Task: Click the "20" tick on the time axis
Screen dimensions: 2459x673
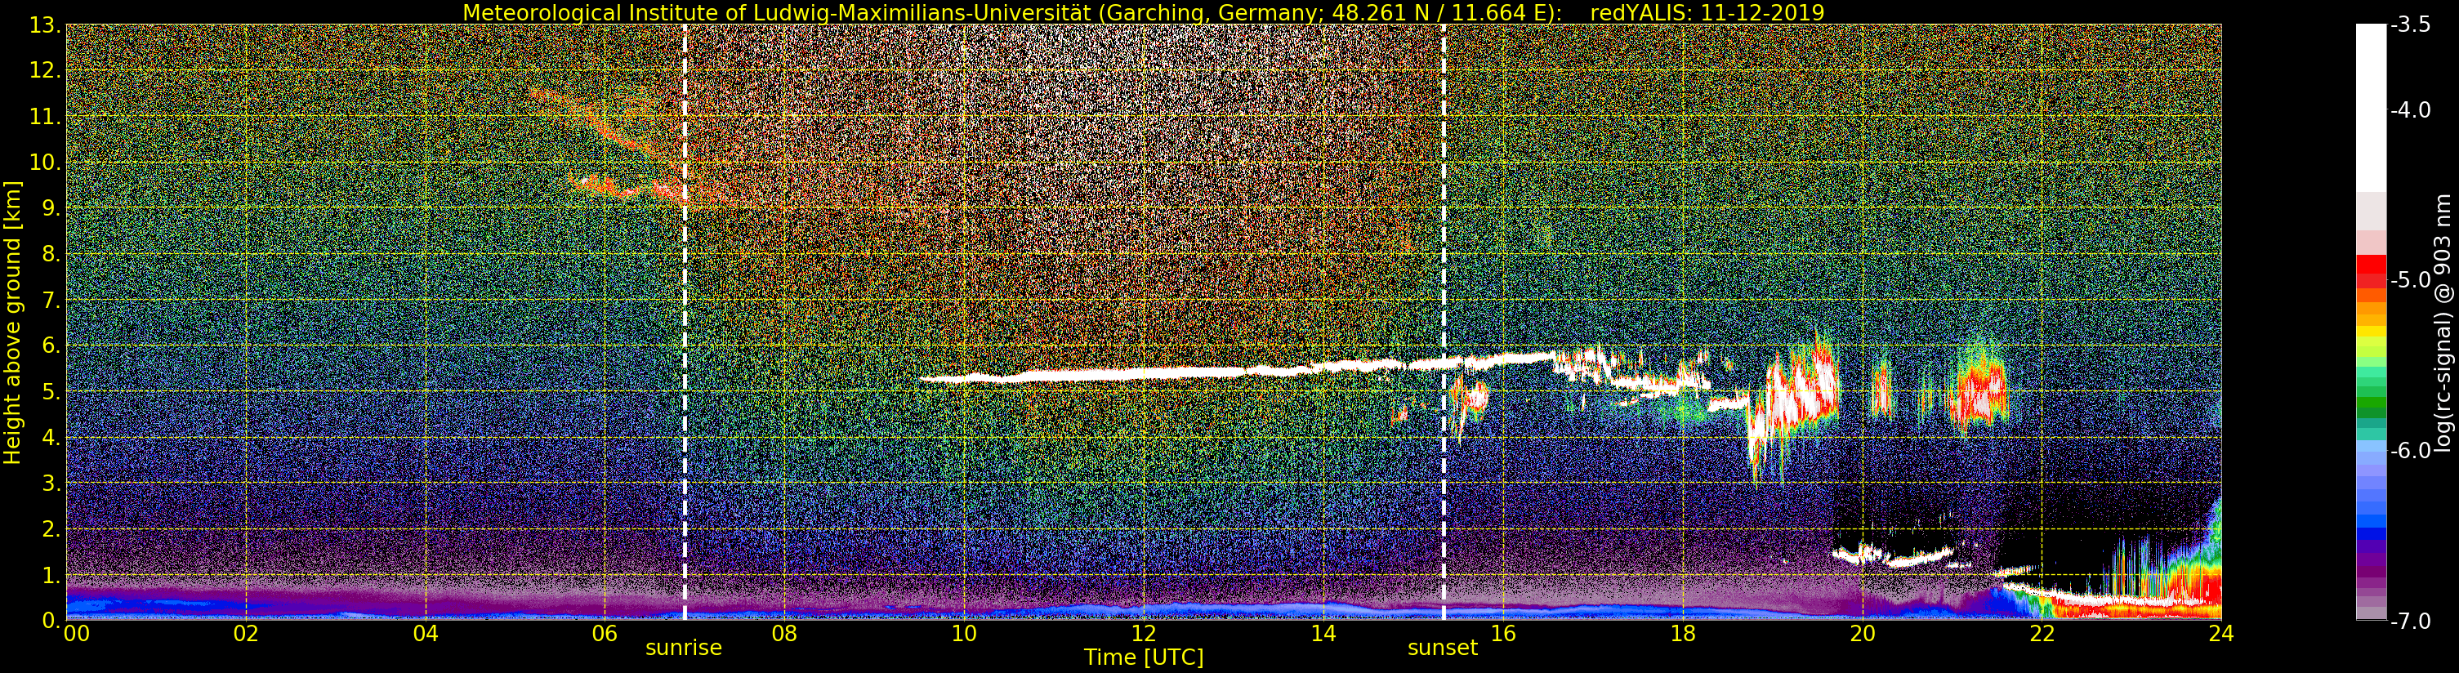Action: [x=1863, y=633]
